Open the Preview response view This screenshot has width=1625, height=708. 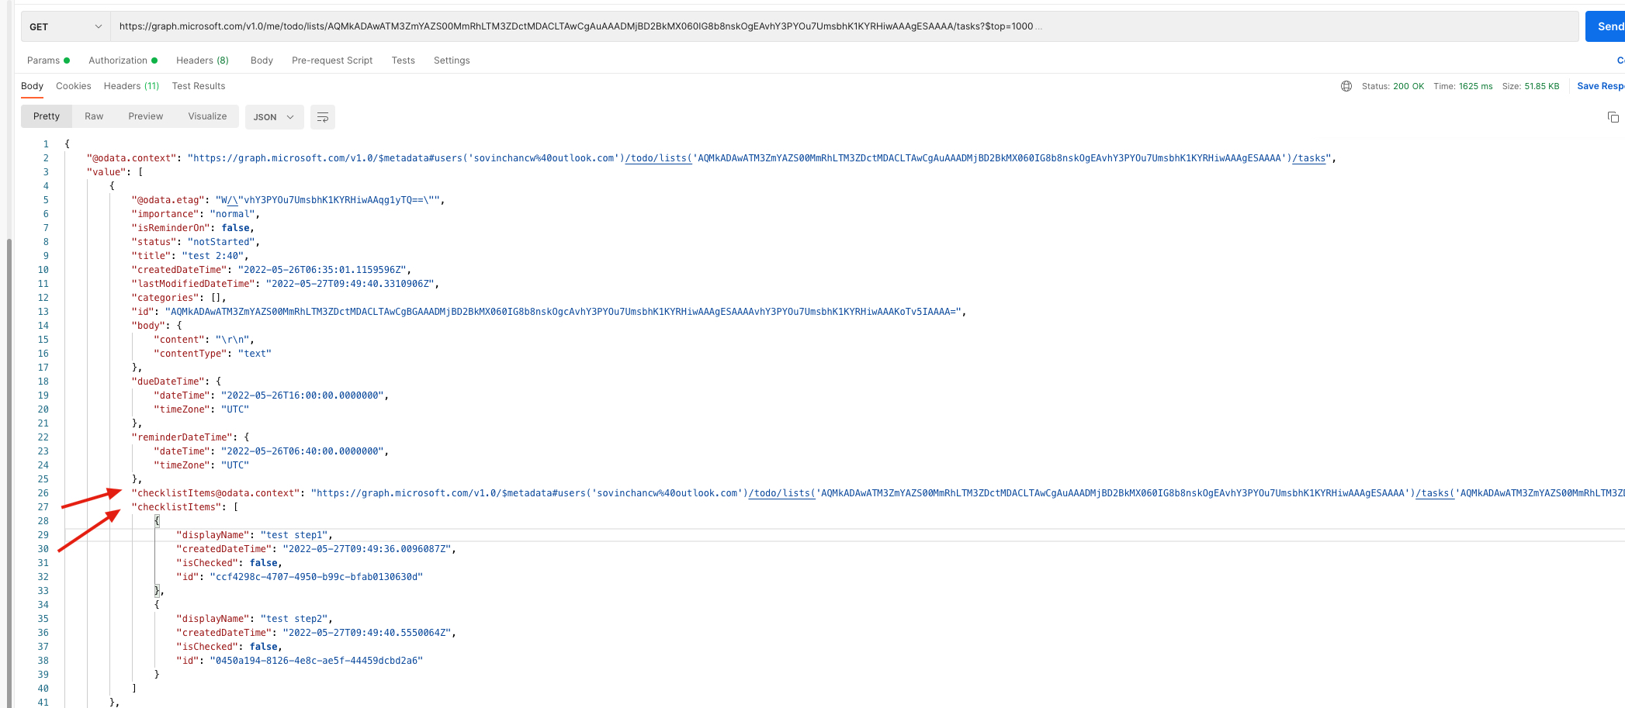pos(145,116)
